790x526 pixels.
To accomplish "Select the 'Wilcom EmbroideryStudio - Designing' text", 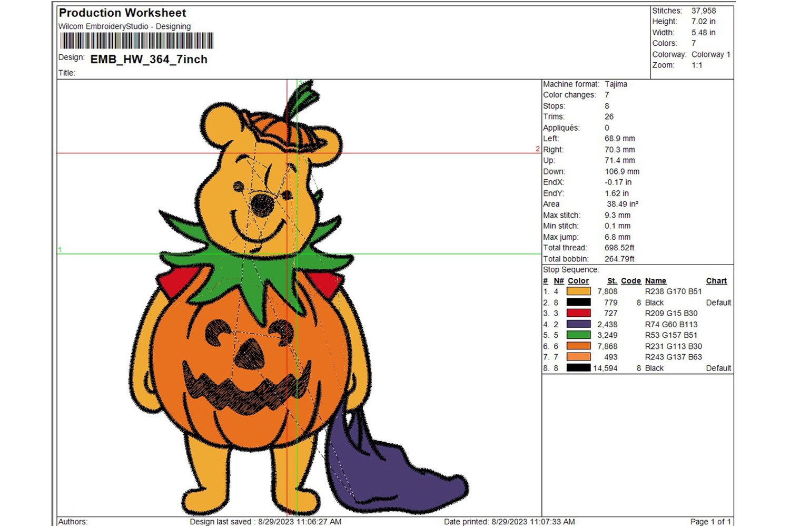I will point(124,26).
